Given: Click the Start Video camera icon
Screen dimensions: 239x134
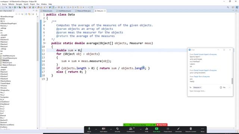Looking at the screenshot, I should [103, 129].
